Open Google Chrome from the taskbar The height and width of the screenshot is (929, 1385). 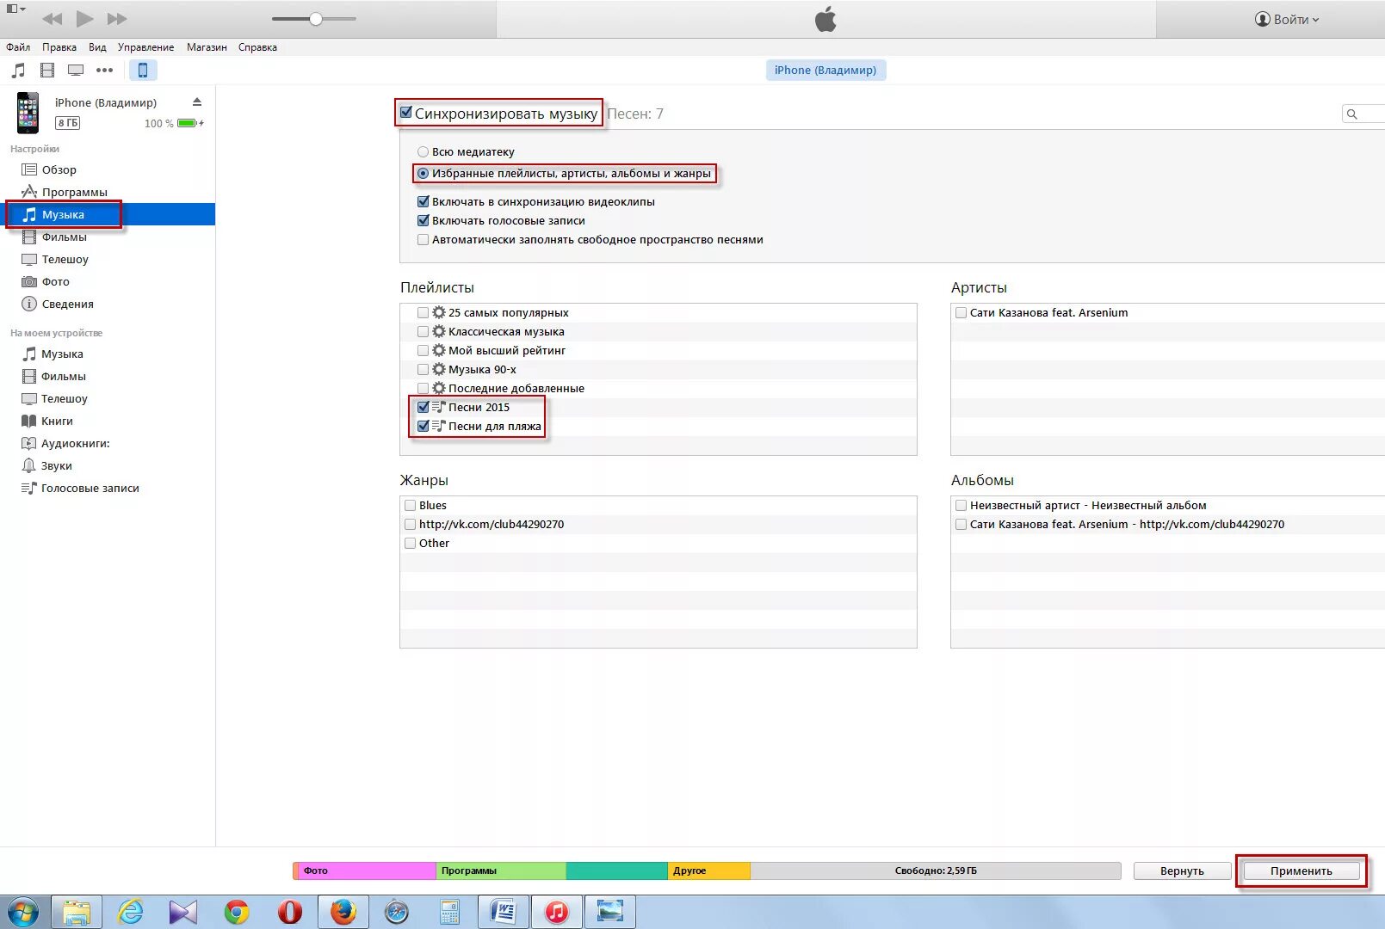coord(237,912)
